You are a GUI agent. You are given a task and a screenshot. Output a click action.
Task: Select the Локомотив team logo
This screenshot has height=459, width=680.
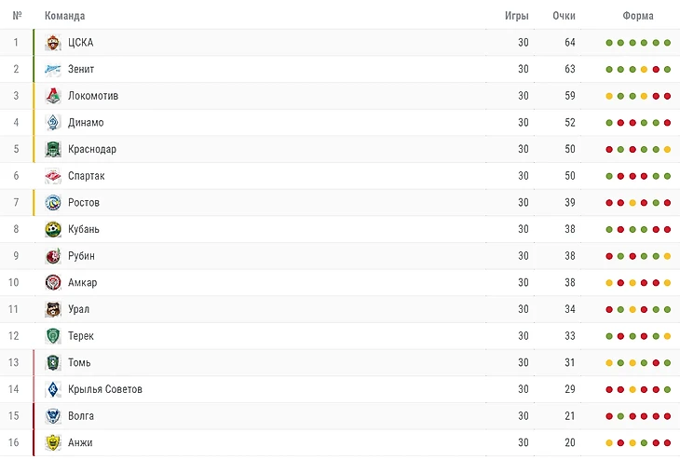[53, 96]
